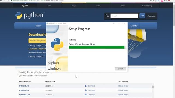Viewport: 175px width, 98px height.
Task: Click the GO search button
Action: pyautogui.click(x=142, y=16)
